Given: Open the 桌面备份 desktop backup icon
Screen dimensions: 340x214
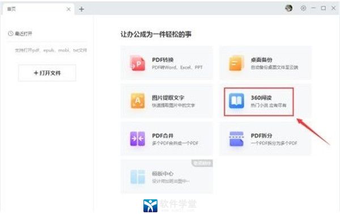Looking at the screenshot, I should (x=236, y=63).
